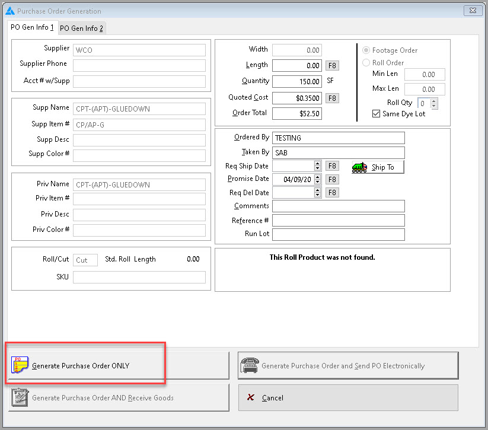
Task: Click the Comments field
Action: tap(339, 206)
